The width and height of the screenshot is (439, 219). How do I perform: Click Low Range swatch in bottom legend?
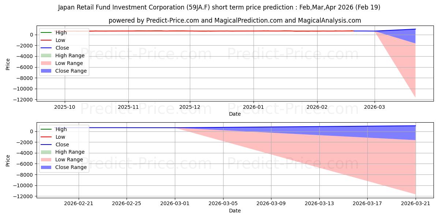(x=46, y=160)
